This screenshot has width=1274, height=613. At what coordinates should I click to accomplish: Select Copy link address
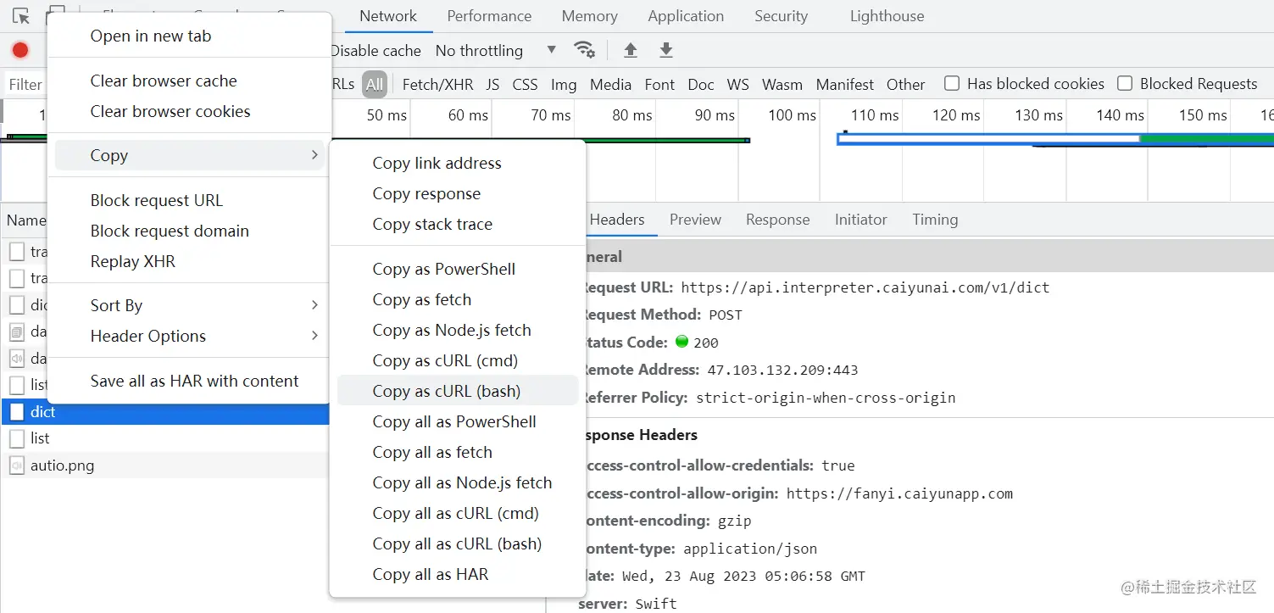point(458,163)
